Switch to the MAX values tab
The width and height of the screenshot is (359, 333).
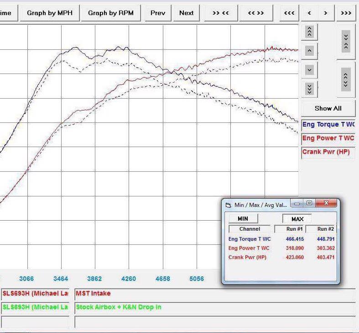[x=297, y=219]
